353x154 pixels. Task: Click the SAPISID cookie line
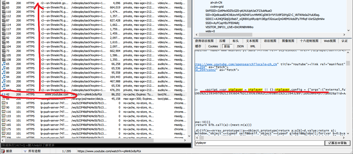239,11
